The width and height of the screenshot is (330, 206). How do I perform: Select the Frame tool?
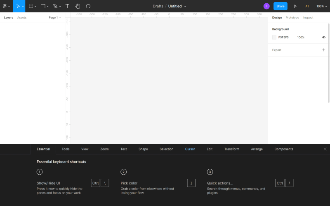point(31,6)
